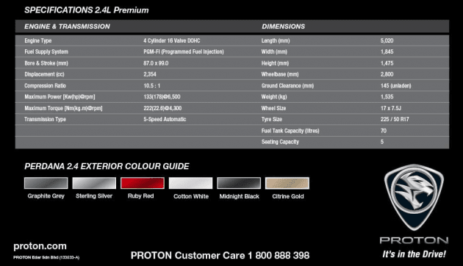Click the 'Ground Clearance (mm)' label

point(287,86)
